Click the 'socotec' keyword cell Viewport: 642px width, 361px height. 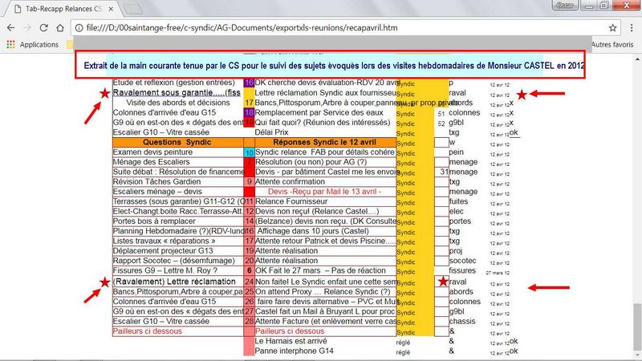(462, 260)
